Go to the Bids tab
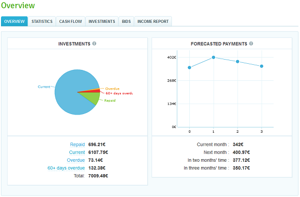Image resolution: width=300 pixels, height=197 pixels. [126, 21]
